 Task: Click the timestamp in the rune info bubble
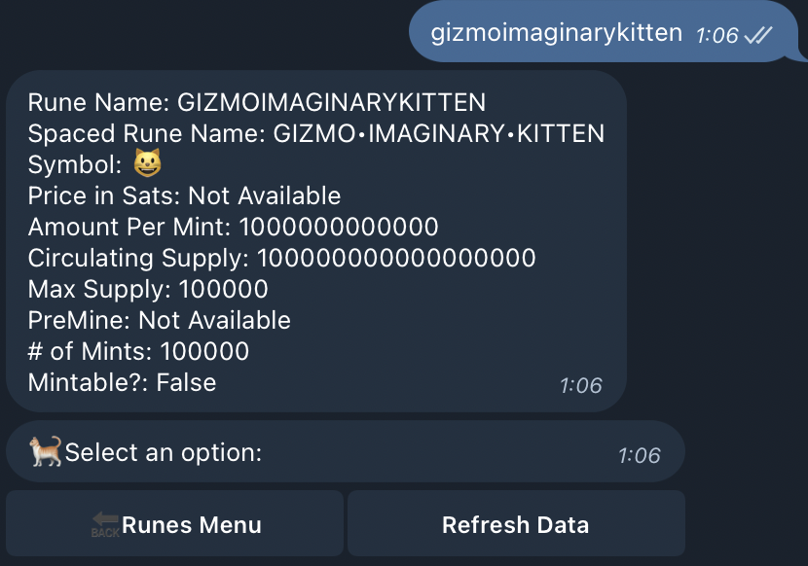click(x=580, y=385)
